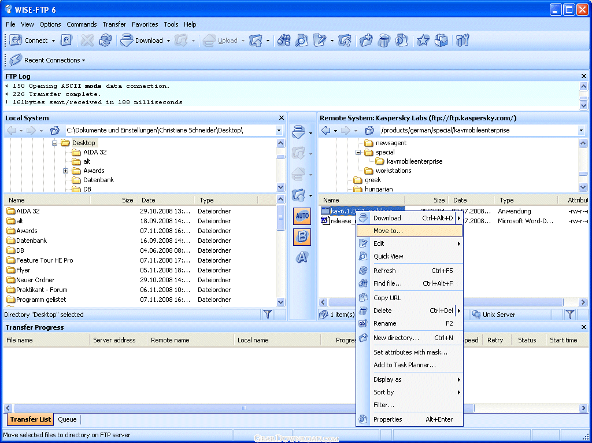
Task: Open the Display as submenu in the context menu
Action: coord(410,379)
